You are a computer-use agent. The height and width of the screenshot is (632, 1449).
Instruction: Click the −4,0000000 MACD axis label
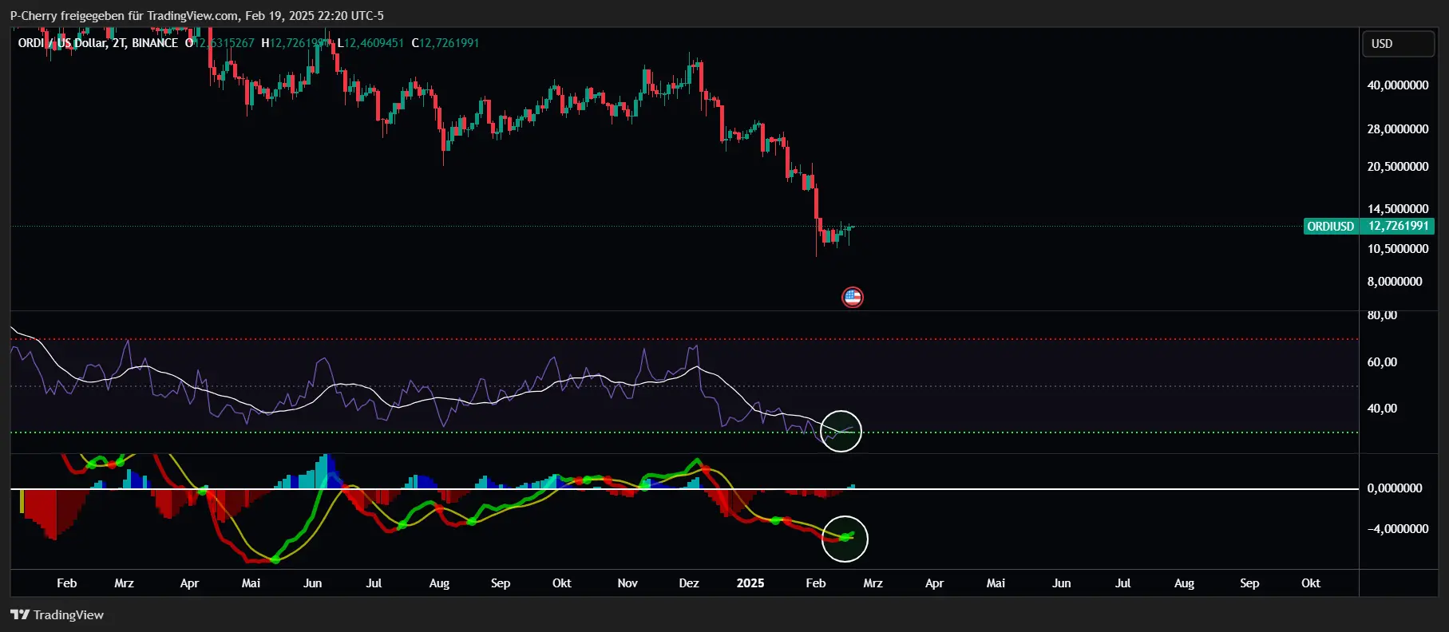click(1398, 529)
